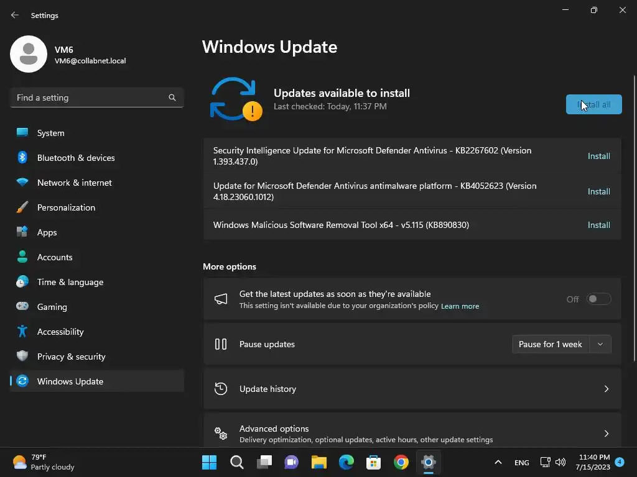The width and height of the screenshot is (637, 477).
Task: Toggle get latest updates switch
Action: (599, 299)
